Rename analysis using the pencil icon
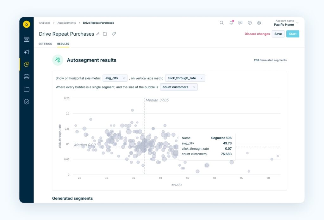 (x=98, y=34)
